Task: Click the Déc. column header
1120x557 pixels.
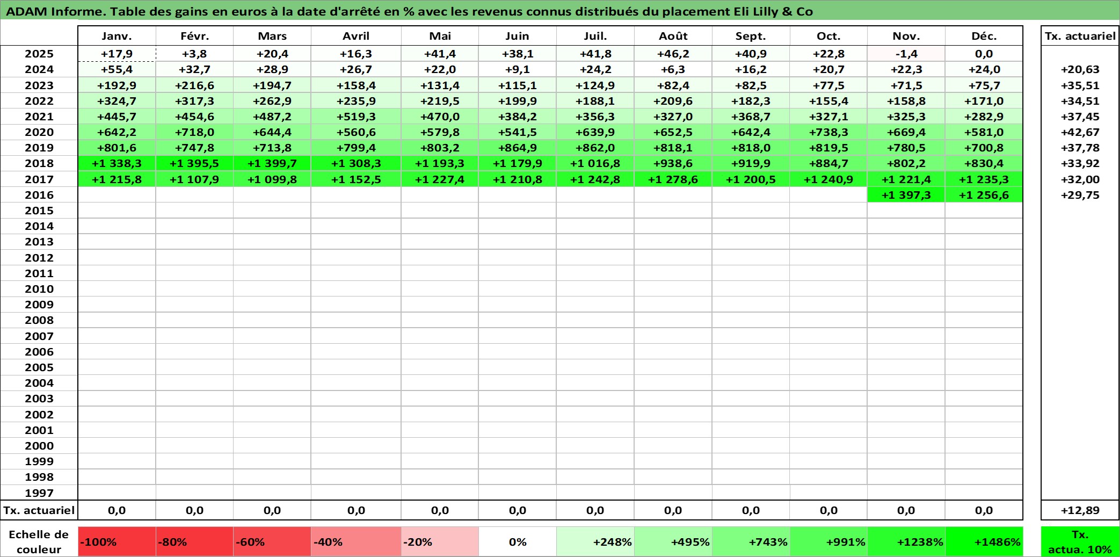Action: [984, 36]
